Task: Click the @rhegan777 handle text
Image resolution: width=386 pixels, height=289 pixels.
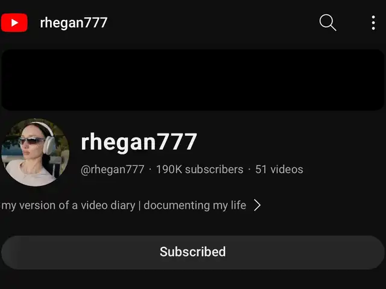Action: click(x=113, y=170)
